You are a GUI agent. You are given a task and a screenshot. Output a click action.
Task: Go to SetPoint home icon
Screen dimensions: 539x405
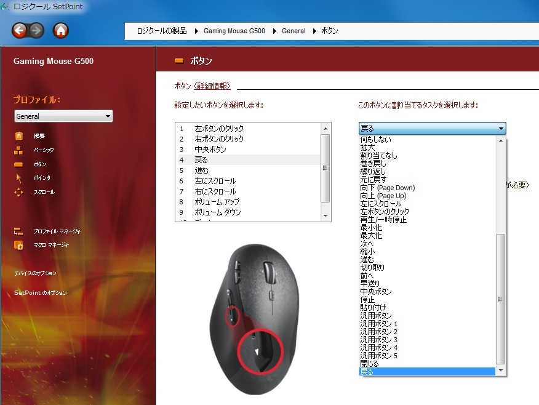point(60,31)
